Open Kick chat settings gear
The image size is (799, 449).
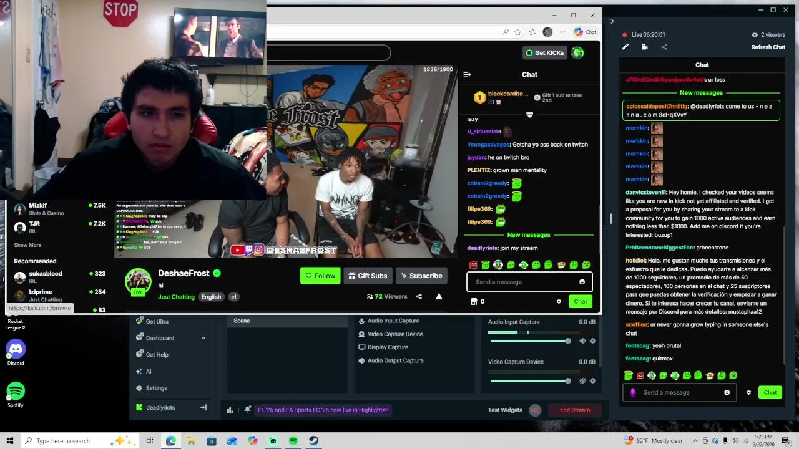tap(559, 301)
